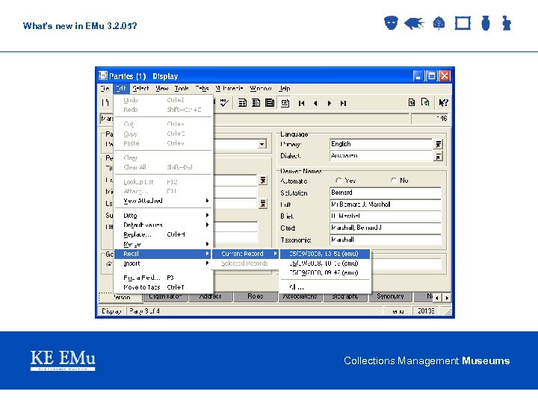Select the Automatic Yes radio button

[339, 181]
